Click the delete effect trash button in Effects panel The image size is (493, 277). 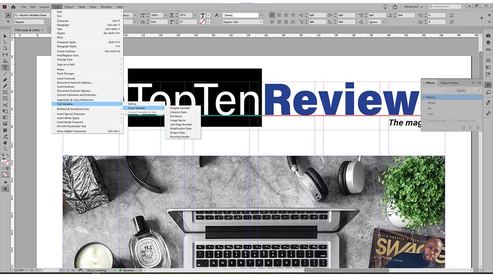click(x=477, y=128)
